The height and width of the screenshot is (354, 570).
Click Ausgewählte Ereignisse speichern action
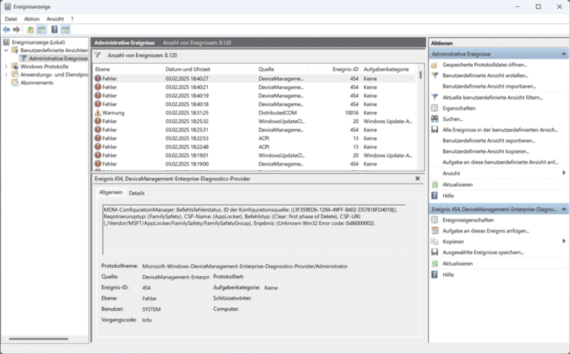[483, 252]
